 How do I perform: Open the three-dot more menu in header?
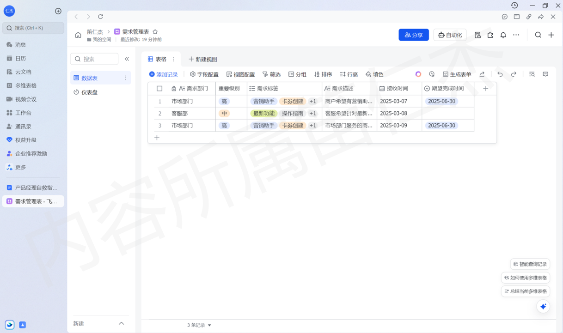(x=516, y=35)
